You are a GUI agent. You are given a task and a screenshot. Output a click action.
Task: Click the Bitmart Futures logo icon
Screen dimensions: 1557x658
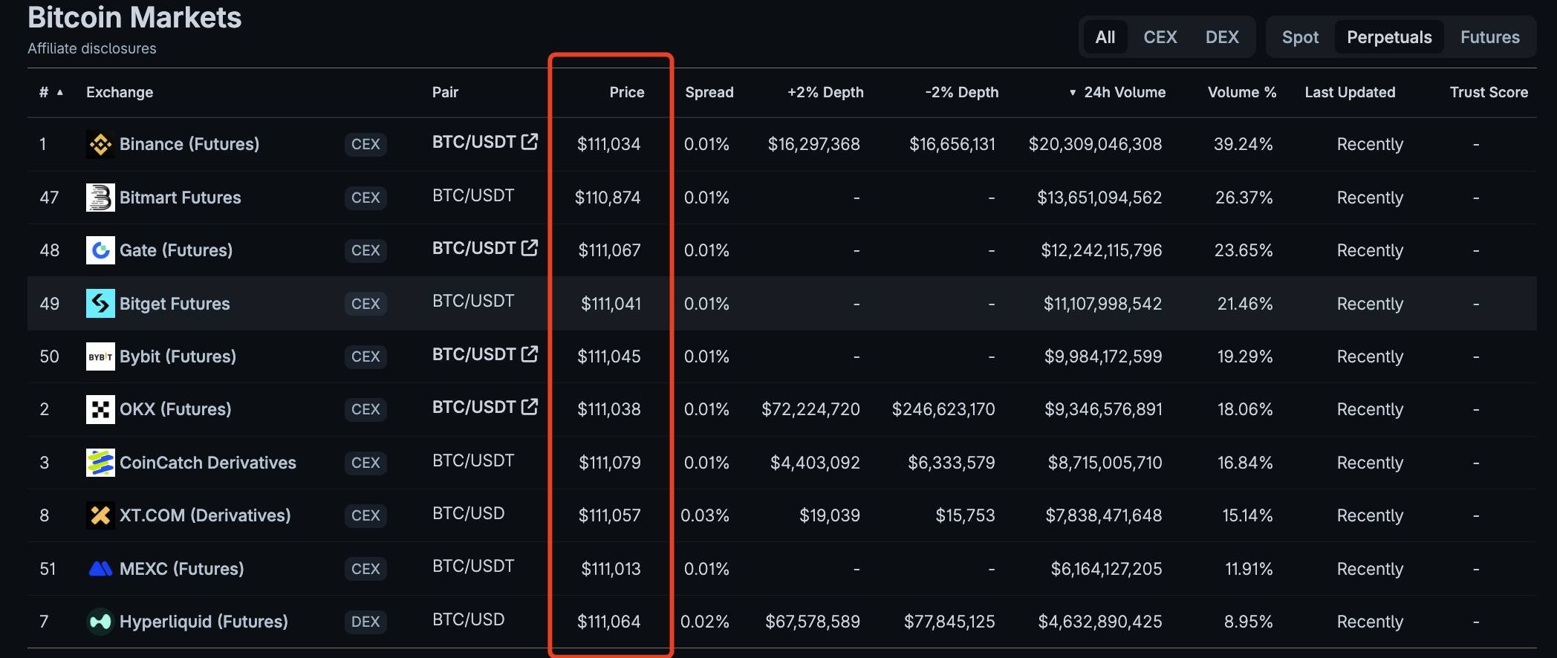(100, 198)
